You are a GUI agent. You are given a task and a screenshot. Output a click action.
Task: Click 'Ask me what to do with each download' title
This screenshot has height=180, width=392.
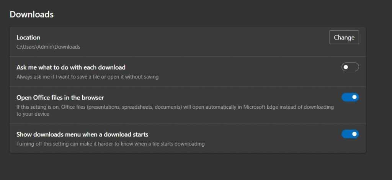click(x=71, y=67)
